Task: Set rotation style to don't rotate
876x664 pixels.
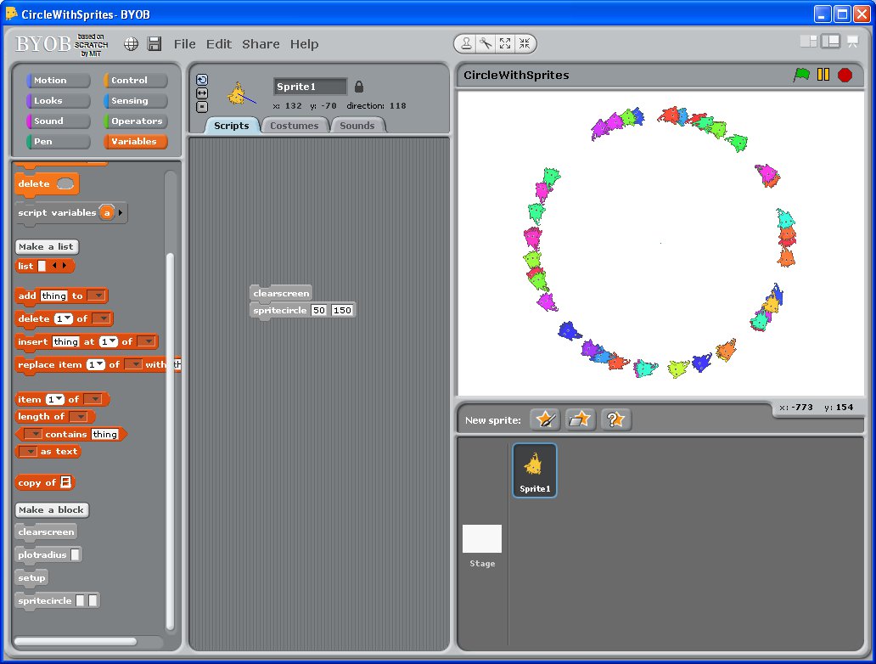Action: point(202,107)
